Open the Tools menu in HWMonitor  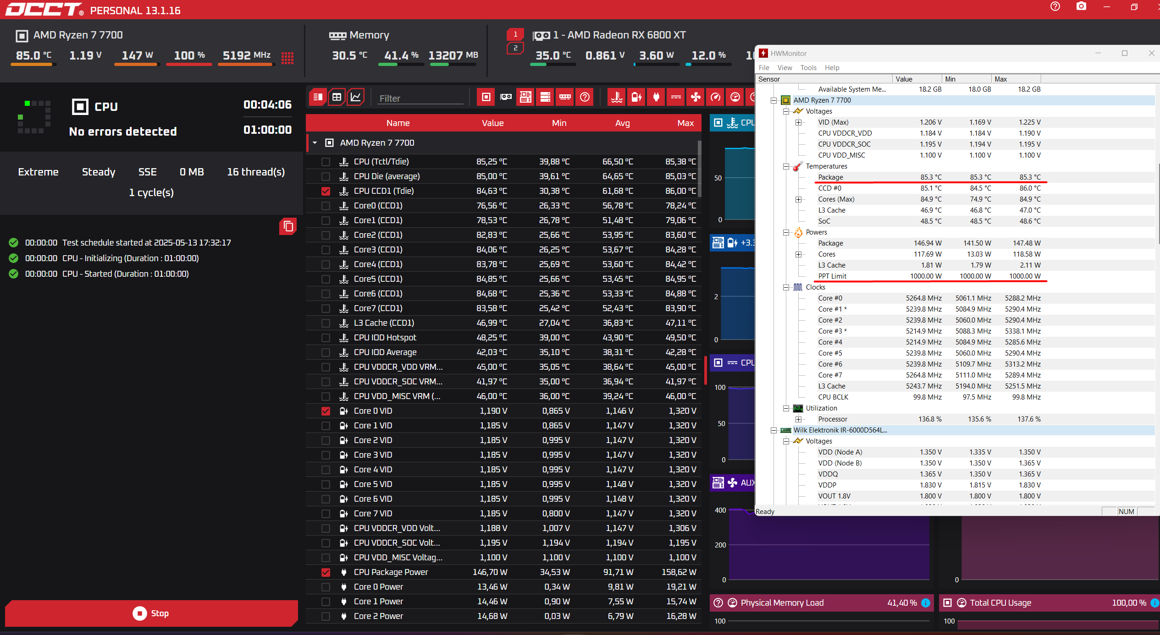[808, 68]
